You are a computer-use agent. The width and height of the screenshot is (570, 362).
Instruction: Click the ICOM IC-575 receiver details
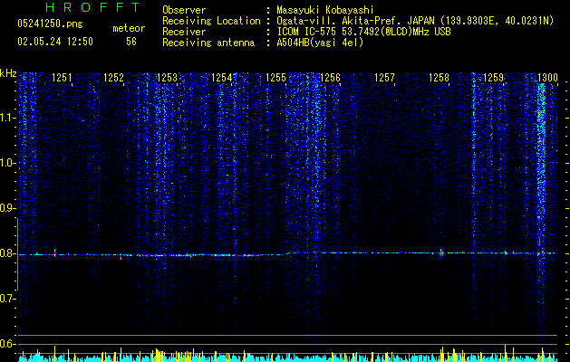(363, 32)
